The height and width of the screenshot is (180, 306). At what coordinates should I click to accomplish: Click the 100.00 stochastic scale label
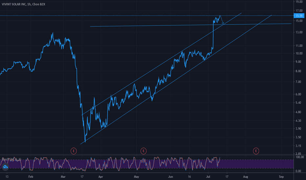click(300, 157)
